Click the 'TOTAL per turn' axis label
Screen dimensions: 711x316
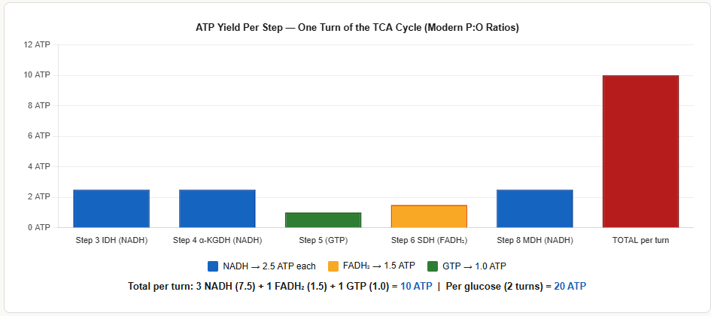(x=641, y=241)
